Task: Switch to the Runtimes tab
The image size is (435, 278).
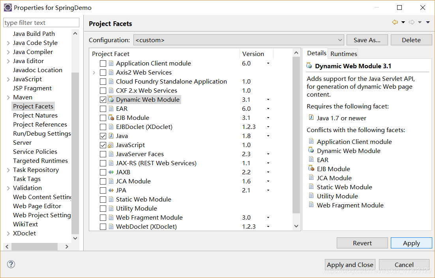Action: pyautogui.click(x=343, y=54)
